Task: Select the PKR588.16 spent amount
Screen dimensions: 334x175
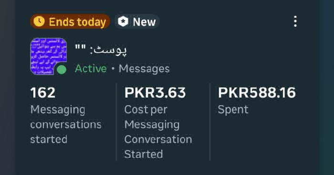Action: [257, 93]
